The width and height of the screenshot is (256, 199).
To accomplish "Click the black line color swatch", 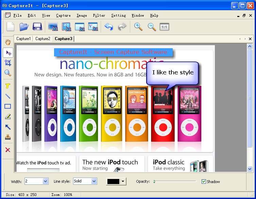I will tap(113, 181).
